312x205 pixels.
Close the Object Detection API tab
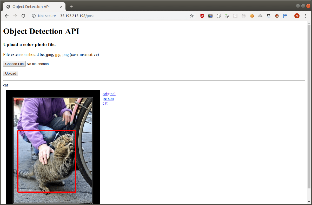(62, 6)
